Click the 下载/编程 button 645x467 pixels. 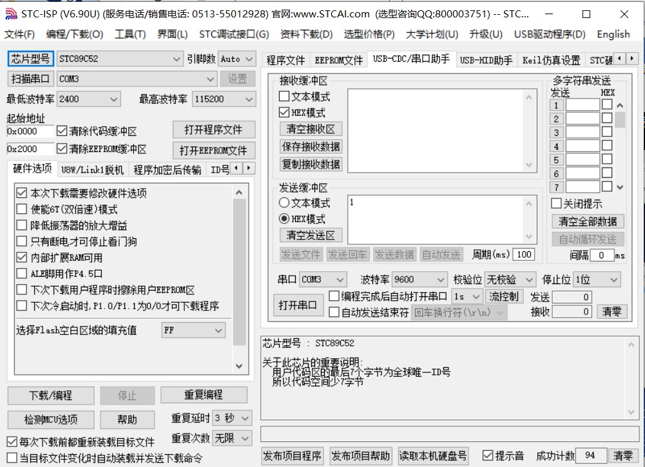(x=51, y=395)
